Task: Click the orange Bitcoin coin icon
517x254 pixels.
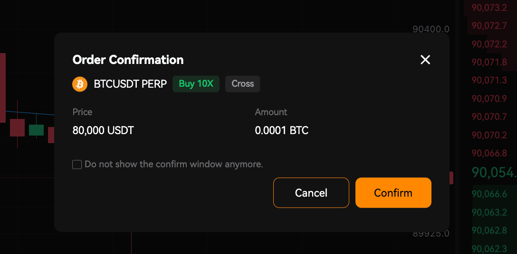Action: pos(80,84)
